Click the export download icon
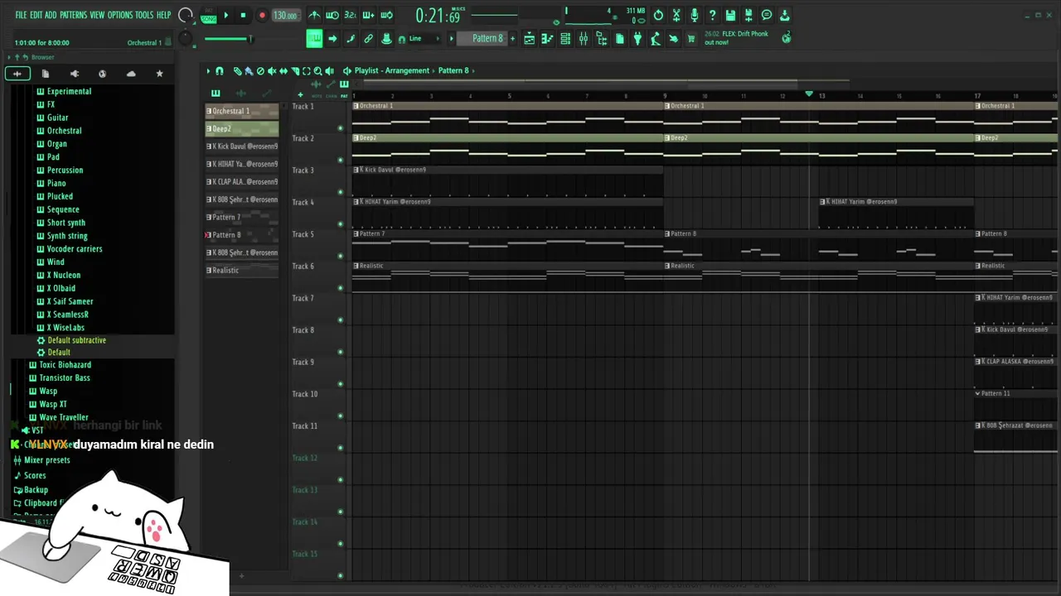1061x596 pixels. [784, 15]
